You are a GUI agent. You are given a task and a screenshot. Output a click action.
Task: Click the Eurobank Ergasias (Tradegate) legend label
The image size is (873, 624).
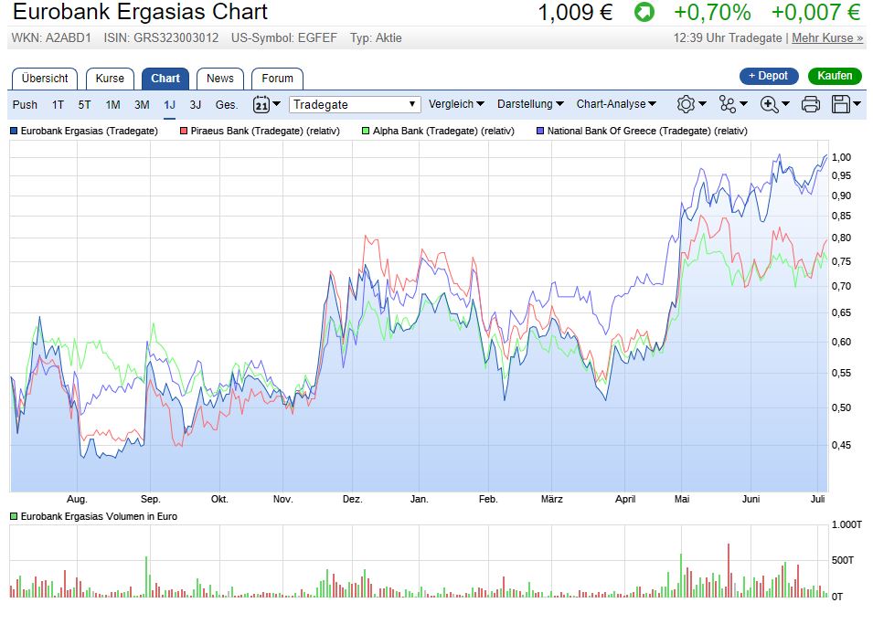(89, 131)
